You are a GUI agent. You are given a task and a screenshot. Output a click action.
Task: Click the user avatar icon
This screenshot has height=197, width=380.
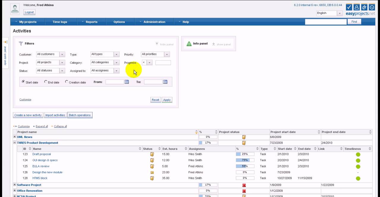click(x=15, y=9)
